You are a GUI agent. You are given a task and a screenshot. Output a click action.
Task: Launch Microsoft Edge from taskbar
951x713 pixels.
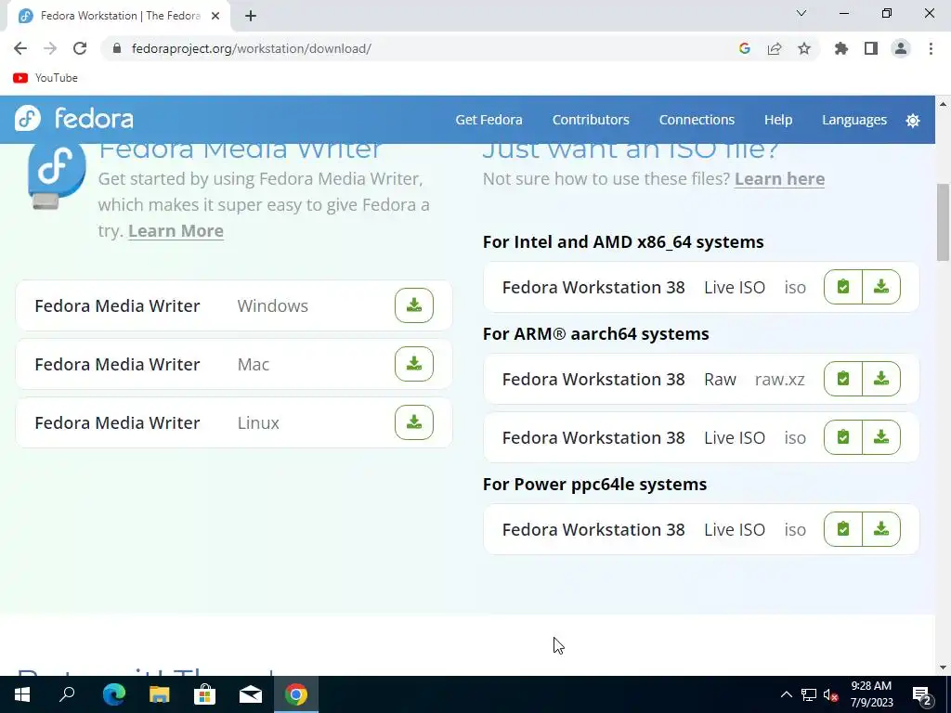(113, 694)
